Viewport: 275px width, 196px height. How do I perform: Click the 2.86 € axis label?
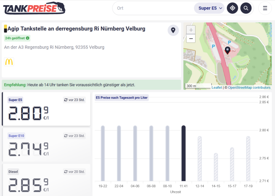click(264, 97)
